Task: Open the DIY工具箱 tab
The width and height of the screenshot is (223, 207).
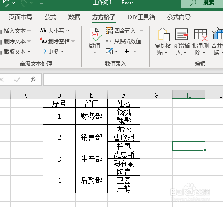Action: [x=141, y=17]
